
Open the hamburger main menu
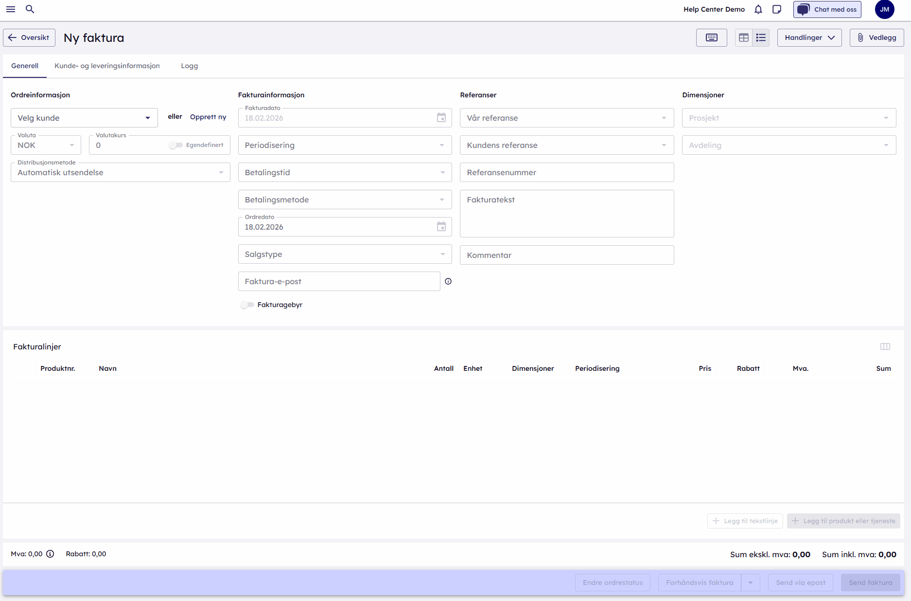[x=11, y=9]
